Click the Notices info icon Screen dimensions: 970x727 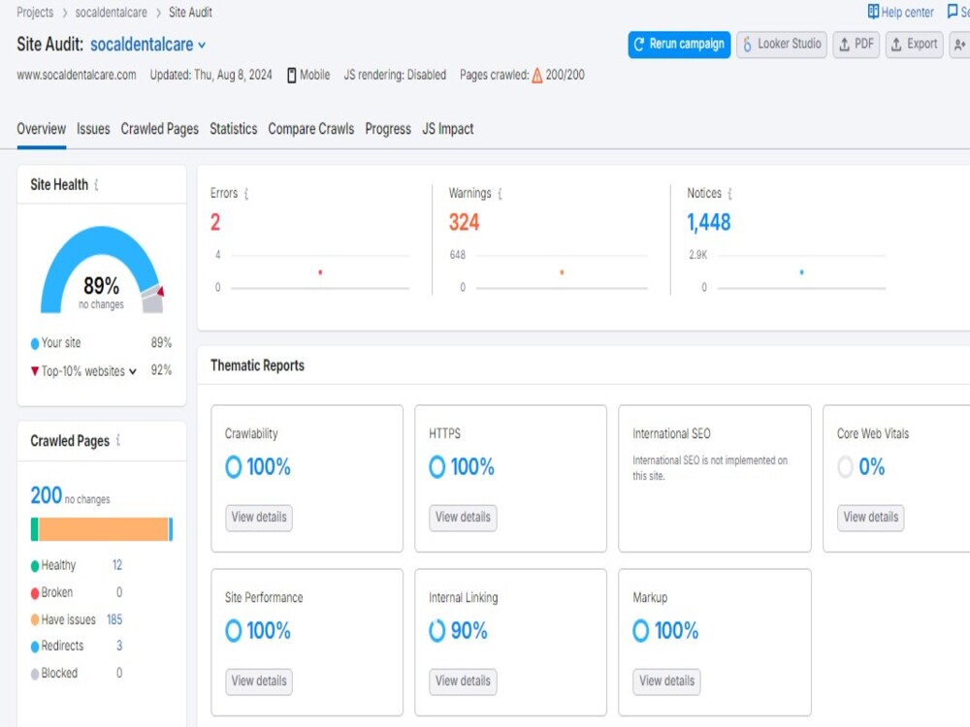pyautogui.click(x=730, y=194)
